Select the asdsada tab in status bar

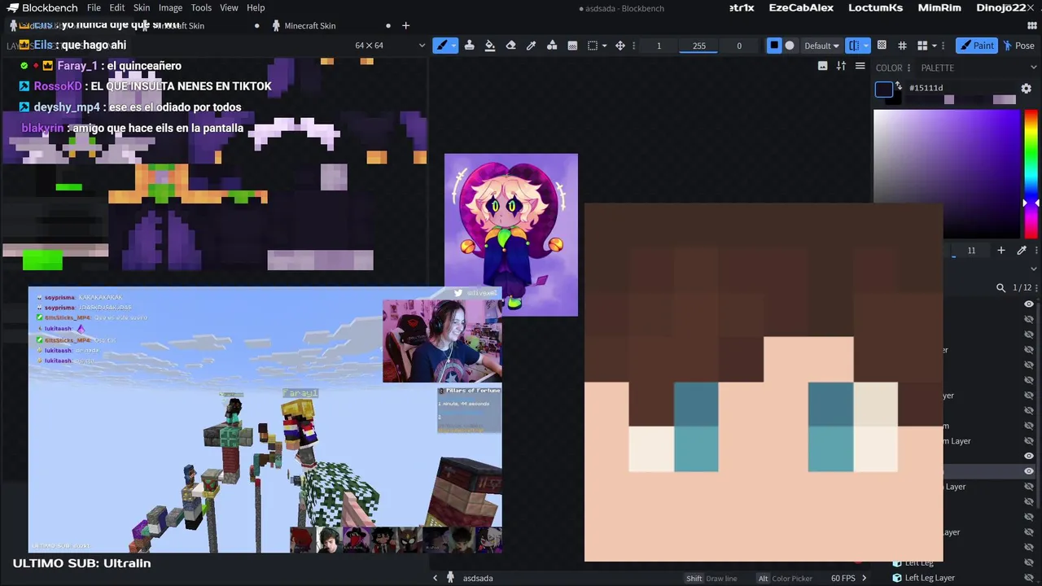[478, 578]
